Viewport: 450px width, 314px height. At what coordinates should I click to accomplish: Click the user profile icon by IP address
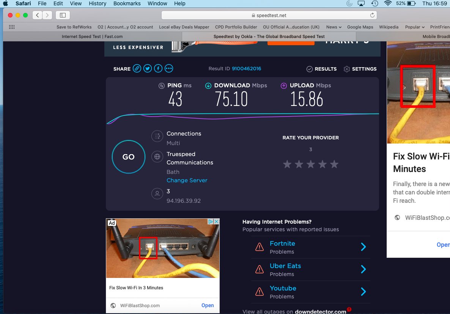coord(157,193)
